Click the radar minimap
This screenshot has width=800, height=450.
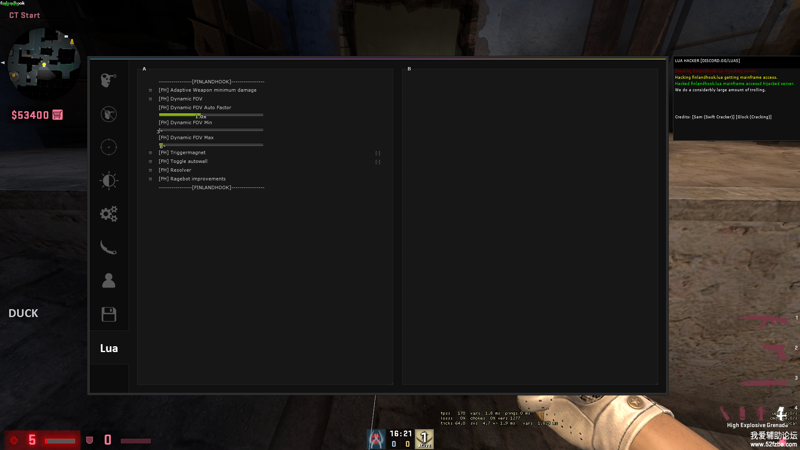pyautogui.click(x=44, y=64)
